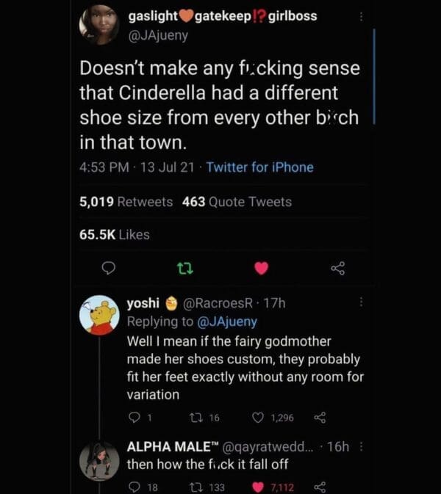Share ALPHA MALE's reply
This screenshot has height=494, width=441.
tap(319, 487)
